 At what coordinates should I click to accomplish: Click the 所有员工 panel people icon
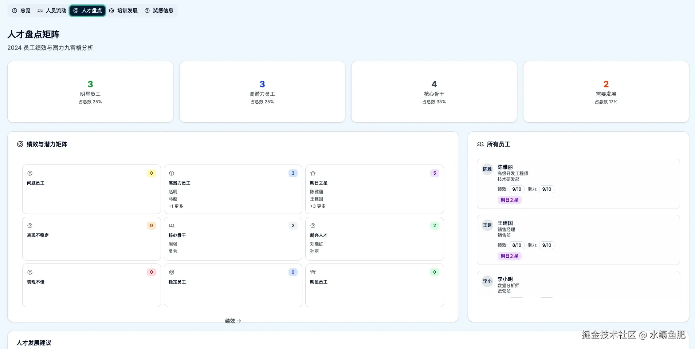click(480, 144)
